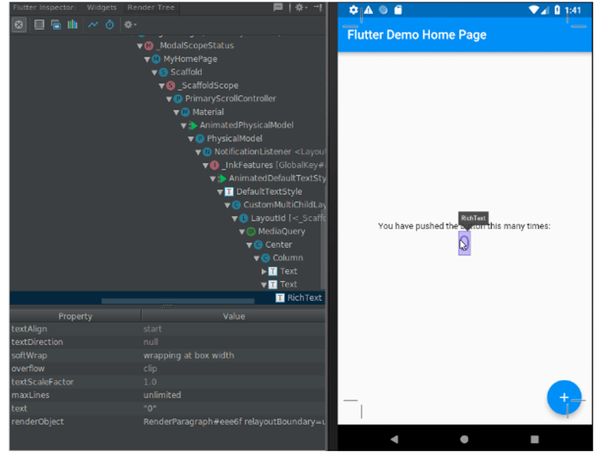600x455 pixels.
Task: Select the RichText tree row
Action: point(168,298)
